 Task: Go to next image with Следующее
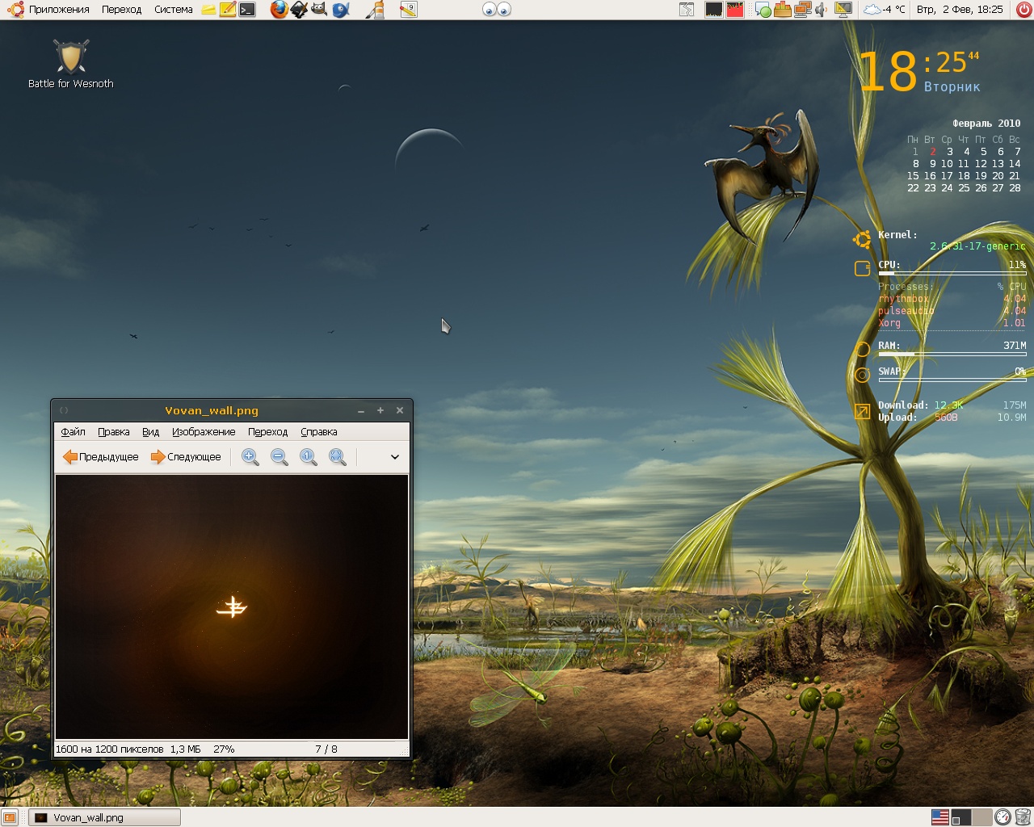point(186,457)
